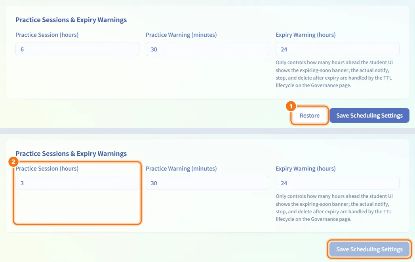Focus the Practice Session field showing 3

pos(77,183)
